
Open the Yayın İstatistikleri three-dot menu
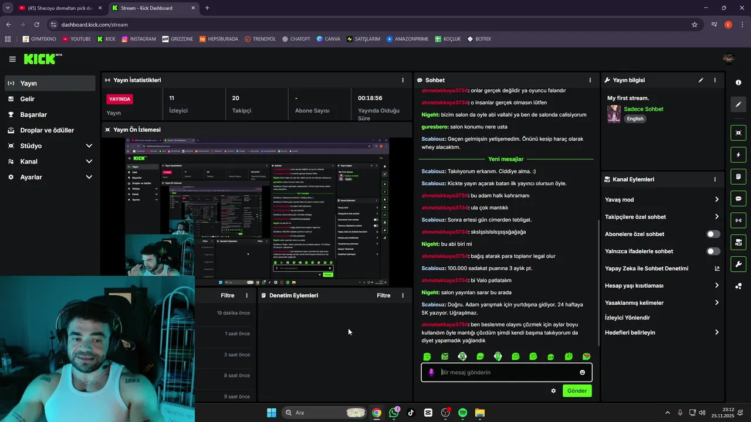coord(402,80)
